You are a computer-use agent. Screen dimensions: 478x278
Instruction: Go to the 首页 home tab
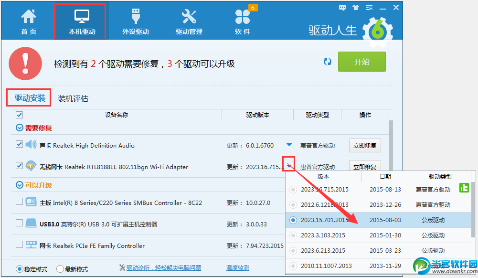click(29, 22)
